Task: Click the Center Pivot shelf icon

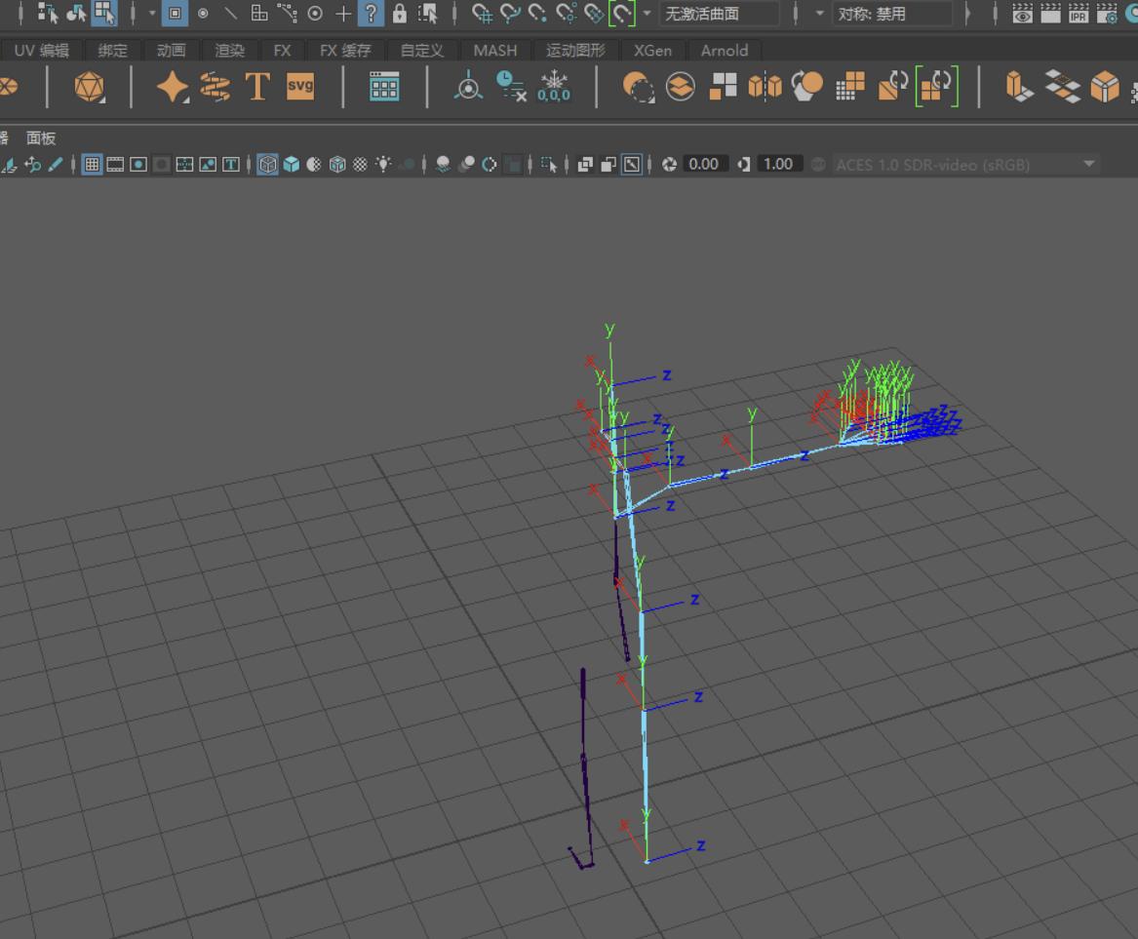Action: [468, 88]
